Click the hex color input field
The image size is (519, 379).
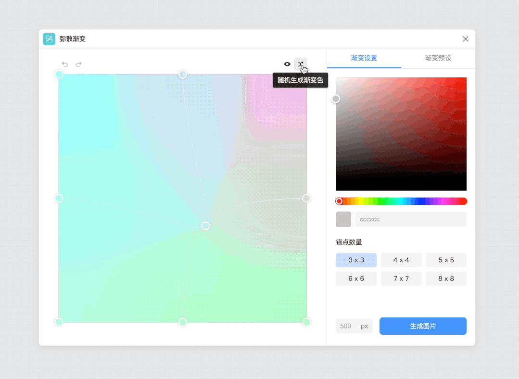click(411, 219)
